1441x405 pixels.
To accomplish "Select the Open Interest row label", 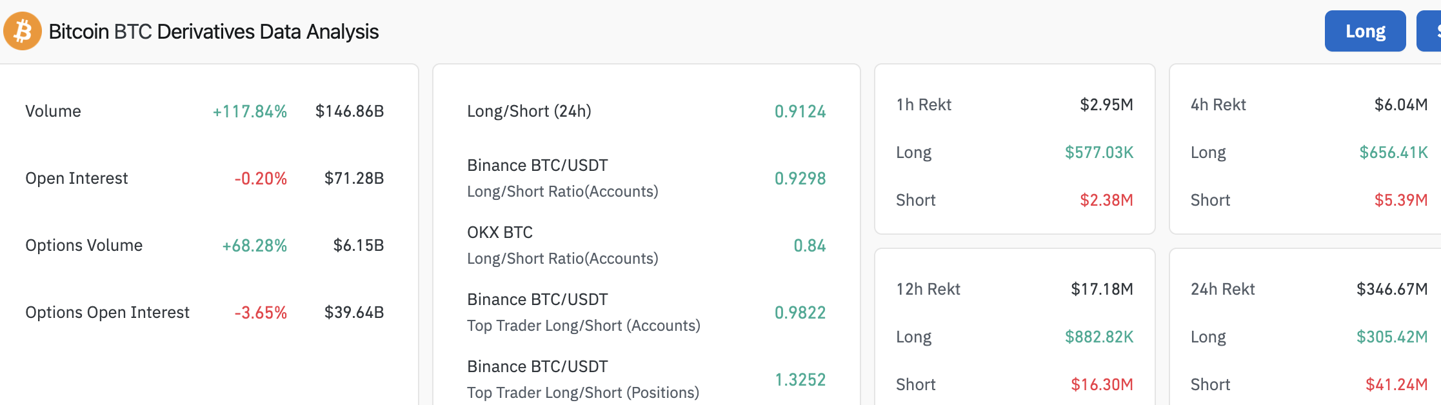I will click(x=76, y=179).
